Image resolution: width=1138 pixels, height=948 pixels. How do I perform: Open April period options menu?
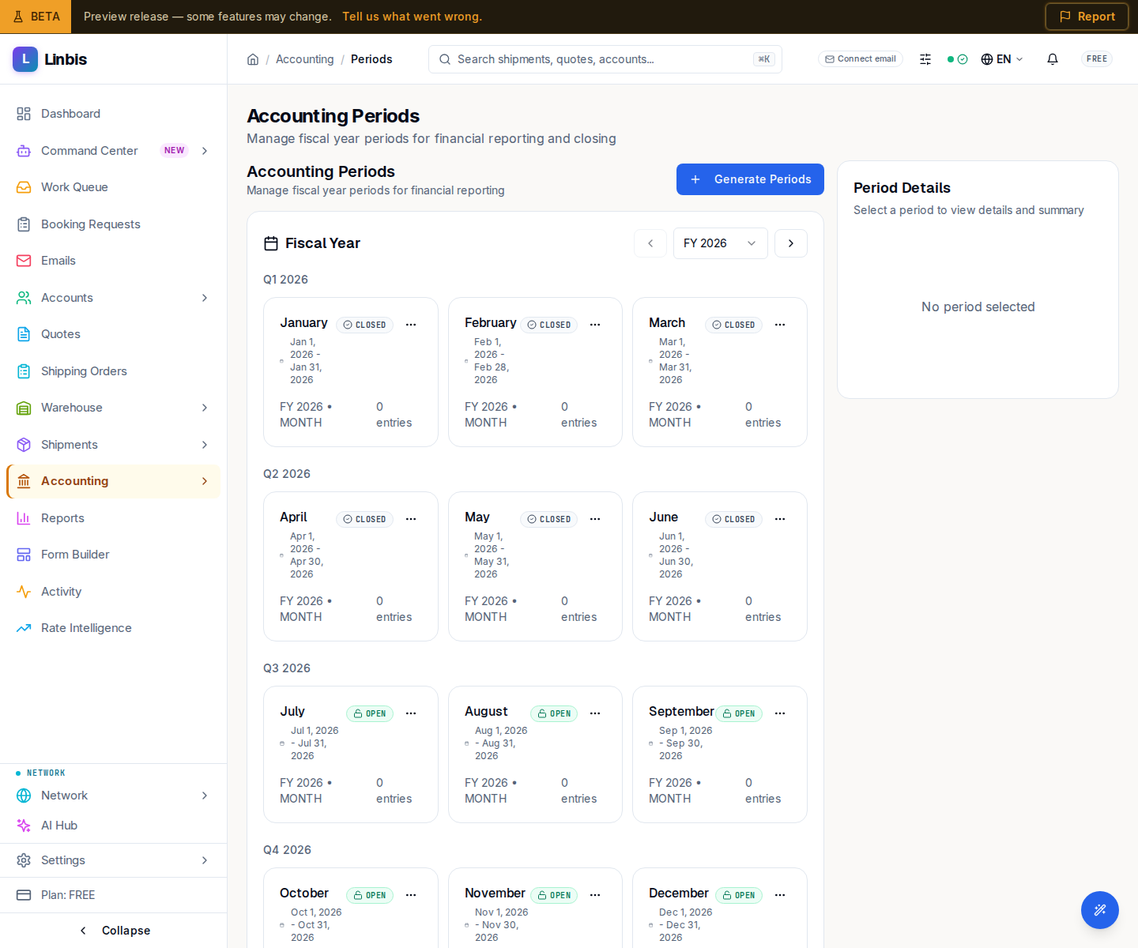[x=411, y=519]
